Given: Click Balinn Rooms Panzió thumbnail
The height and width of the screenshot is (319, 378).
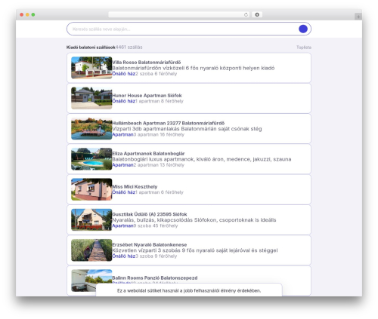Looking at the screenshot, I should [91, 281].
